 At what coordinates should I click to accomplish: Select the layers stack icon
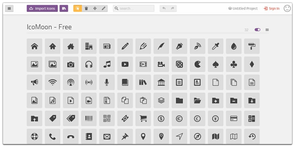coord(161,100)
